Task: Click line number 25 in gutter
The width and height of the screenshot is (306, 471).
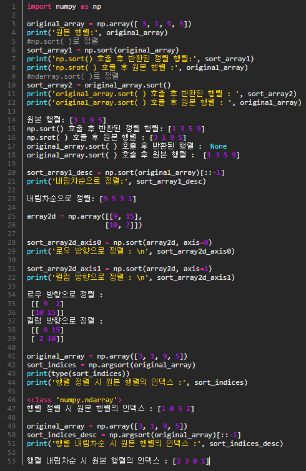Action: 11,216
